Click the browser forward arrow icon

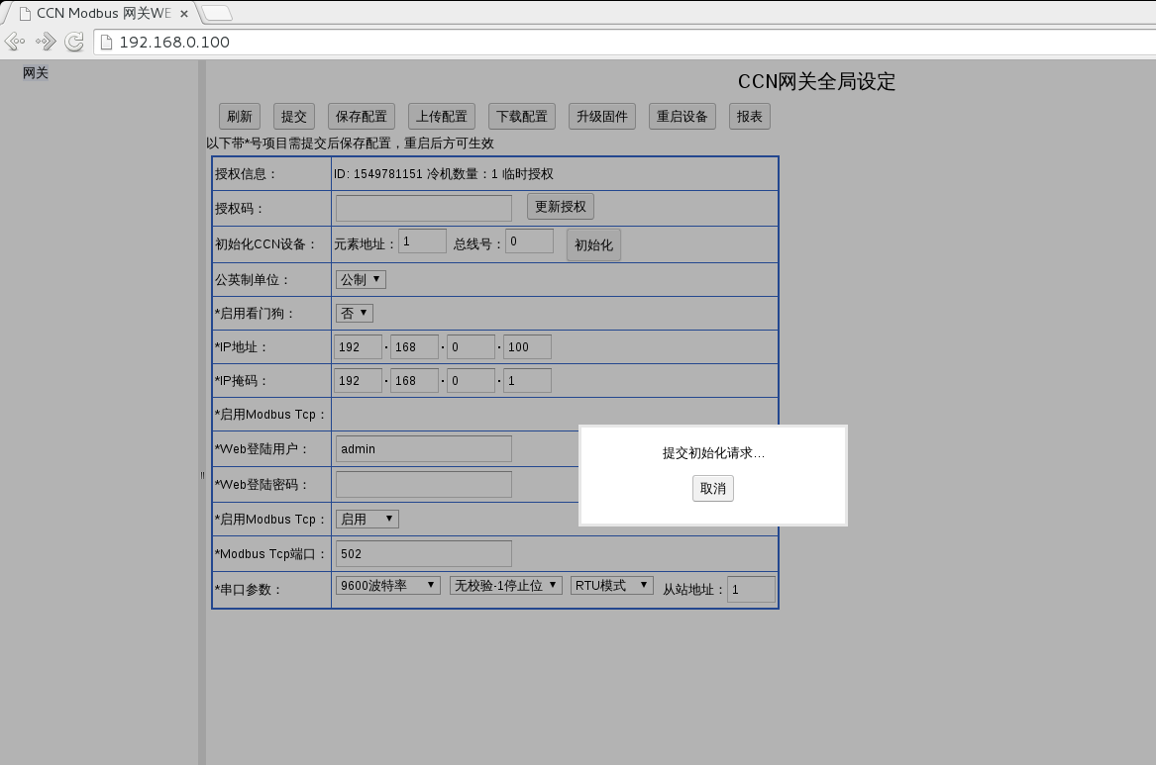click(x=46, y=42)
